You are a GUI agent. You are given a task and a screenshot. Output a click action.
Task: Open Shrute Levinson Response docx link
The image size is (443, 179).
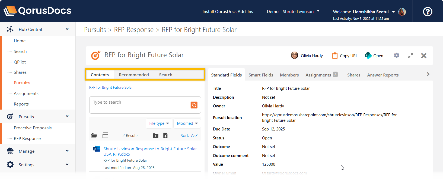pos(150,151)
